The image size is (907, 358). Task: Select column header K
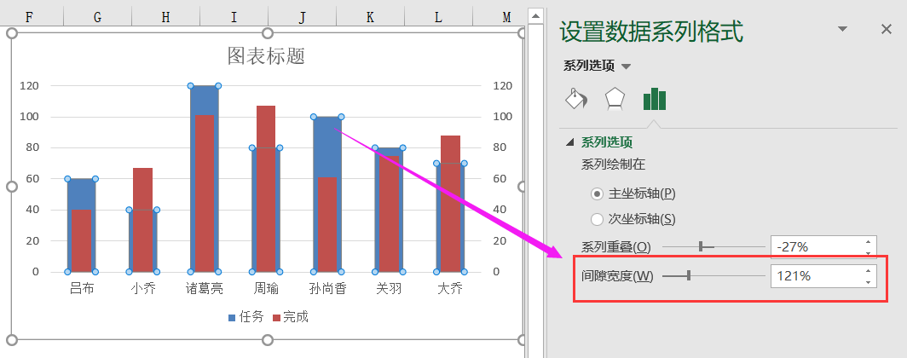[370, 17]
